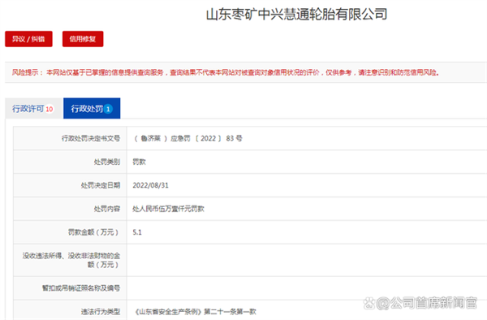The image size is (487, 320).
Task: Select the fine amount value 5.1
Action: pos(137,232)
